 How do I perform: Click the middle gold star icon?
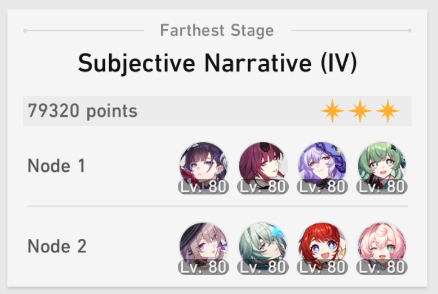(360, 111)
